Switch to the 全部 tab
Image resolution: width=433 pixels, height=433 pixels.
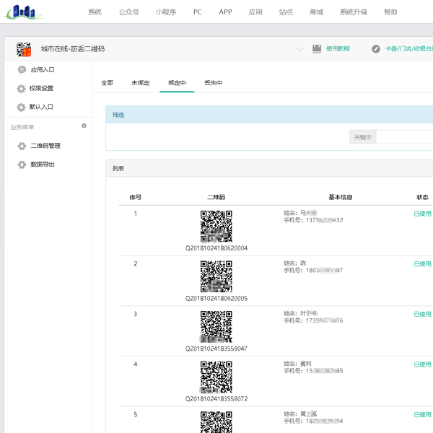[107, 83]
